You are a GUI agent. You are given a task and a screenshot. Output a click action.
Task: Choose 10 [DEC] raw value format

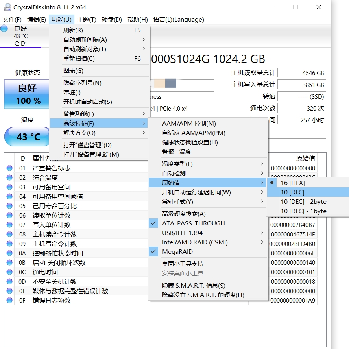pyautogui.click(x=308, y=192)
